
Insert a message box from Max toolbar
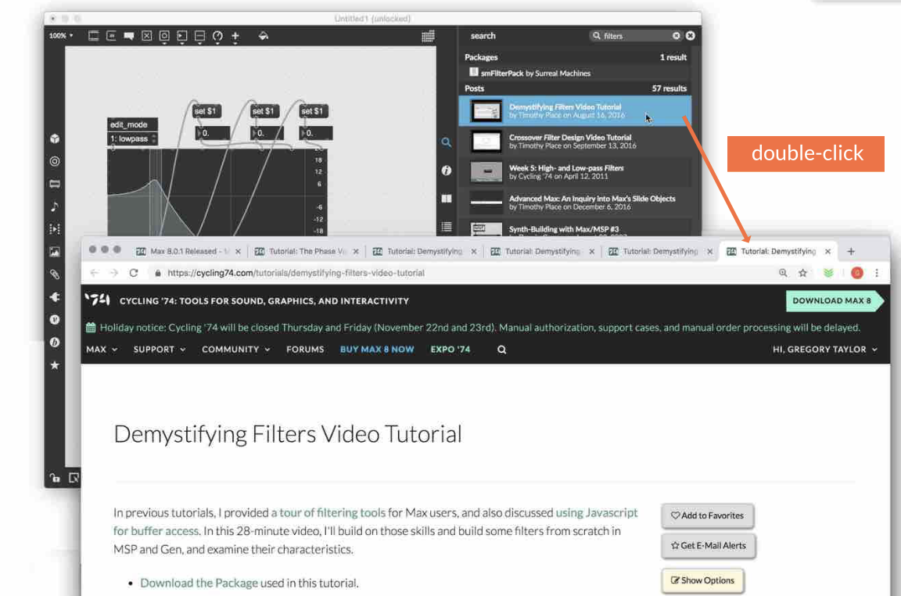pos(112,36)
